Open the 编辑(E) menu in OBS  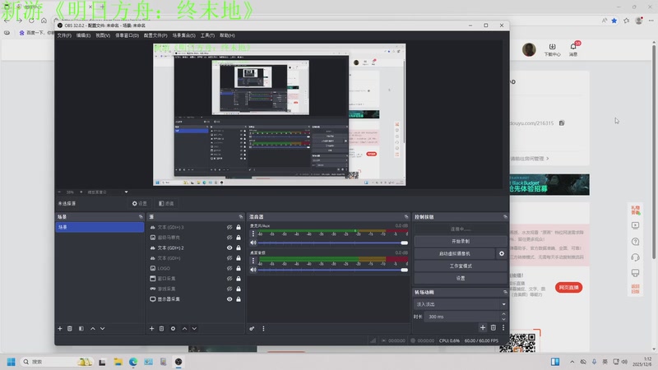click(x=83, y=35)
